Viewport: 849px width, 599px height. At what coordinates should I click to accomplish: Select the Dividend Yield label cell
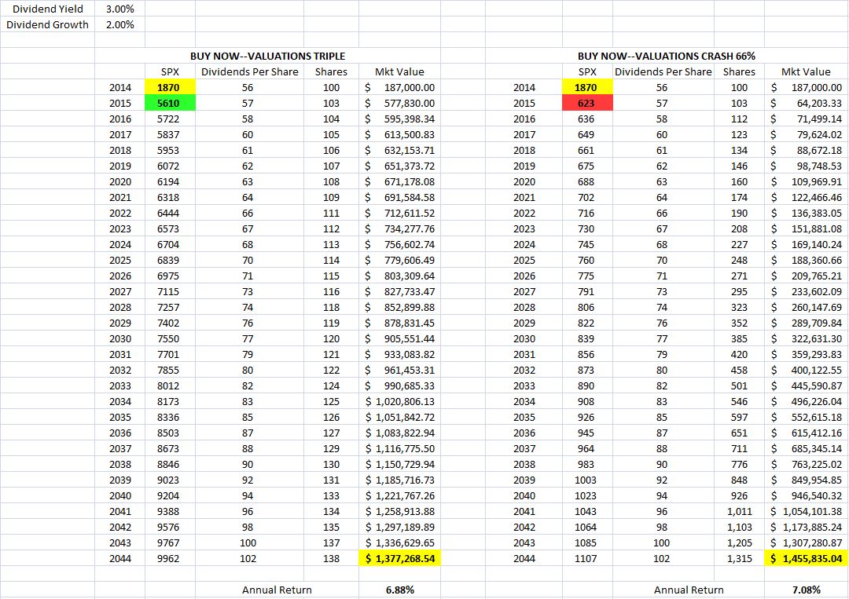(45, 9)
